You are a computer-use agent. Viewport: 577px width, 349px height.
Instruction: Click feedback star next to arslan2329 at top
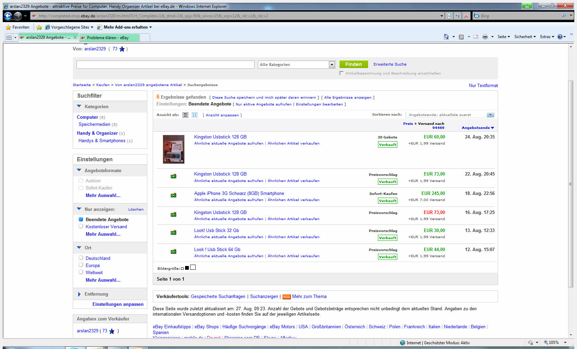122,49
